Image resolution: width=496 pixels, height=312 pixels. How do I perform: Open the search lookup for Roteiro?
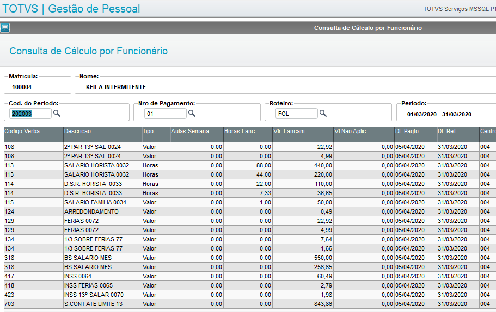coord(323,113)
